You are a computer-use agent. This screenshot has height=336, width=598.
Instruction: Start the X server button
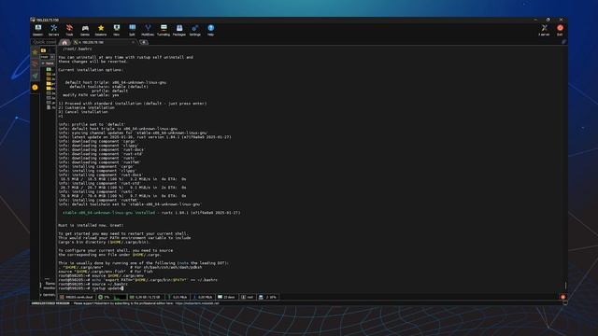click(544, 30)
